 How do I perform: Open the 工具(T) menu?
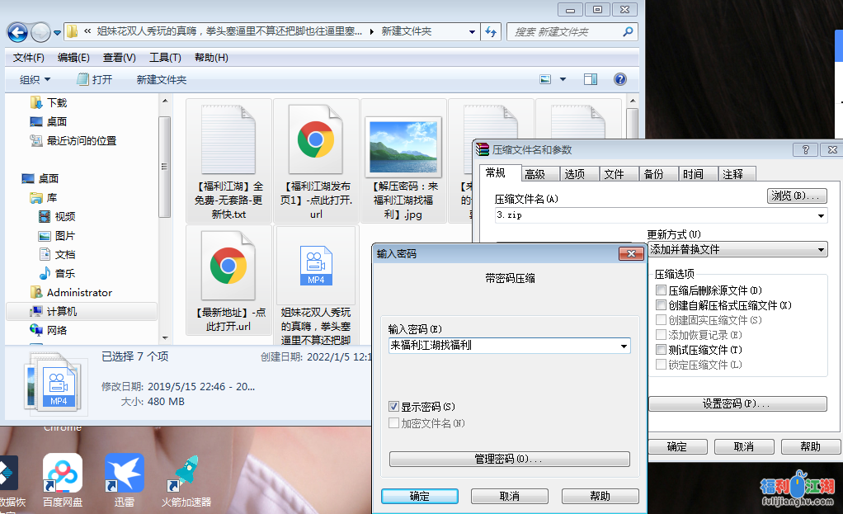pos(165,58)
